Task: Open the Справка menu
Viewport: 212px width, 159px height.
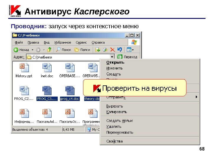Action: click(98, 42)
